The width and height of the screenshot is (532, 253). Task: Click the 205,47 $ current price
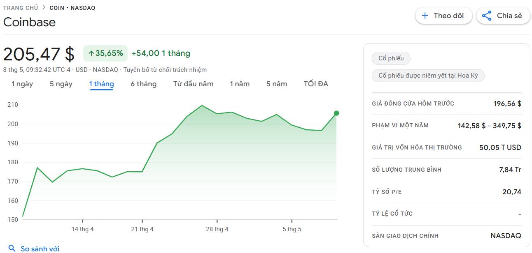tap(39, 54)
